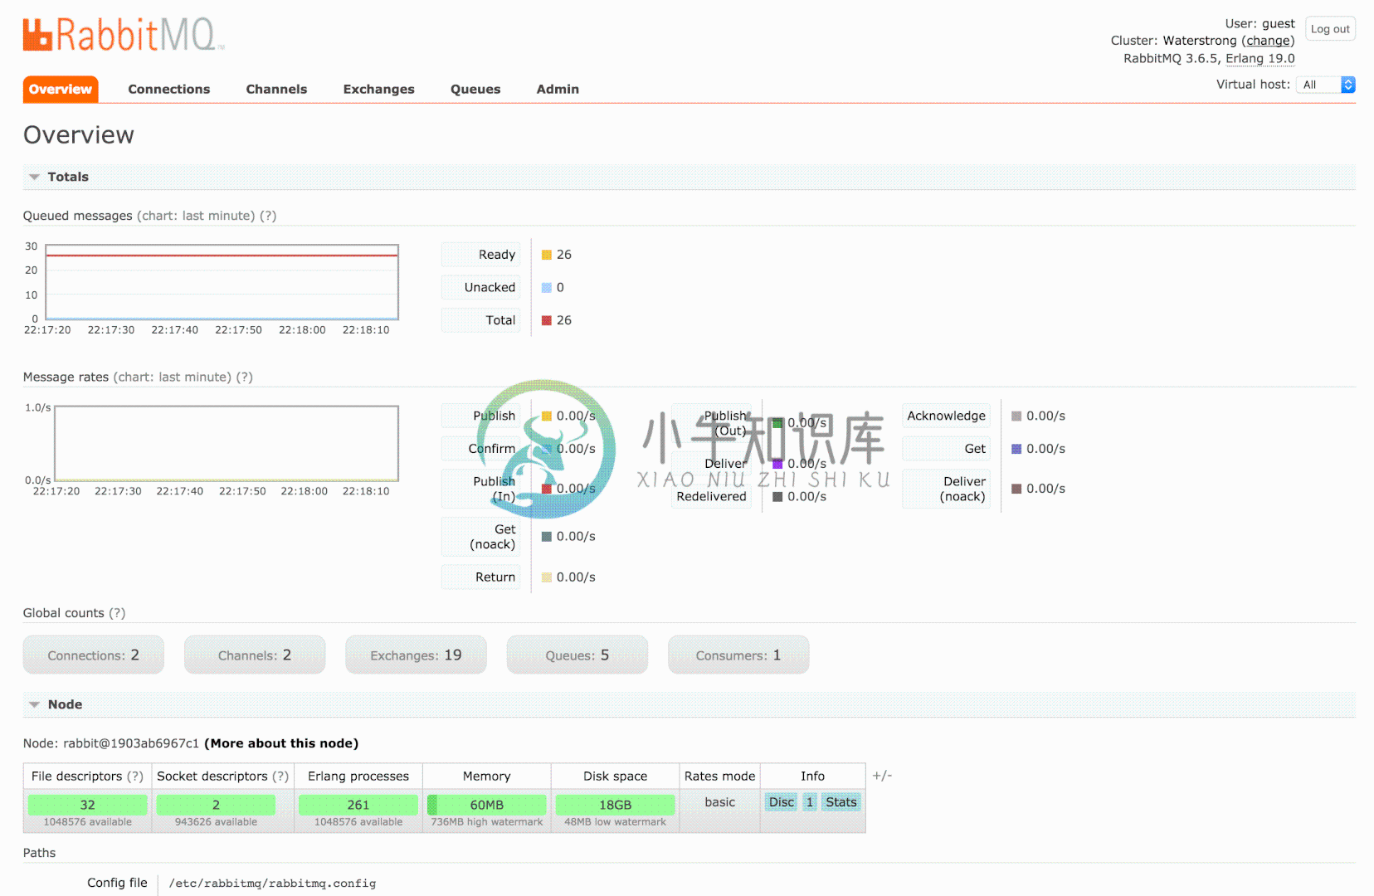Click the config file path text

click(x=272, y=884)
